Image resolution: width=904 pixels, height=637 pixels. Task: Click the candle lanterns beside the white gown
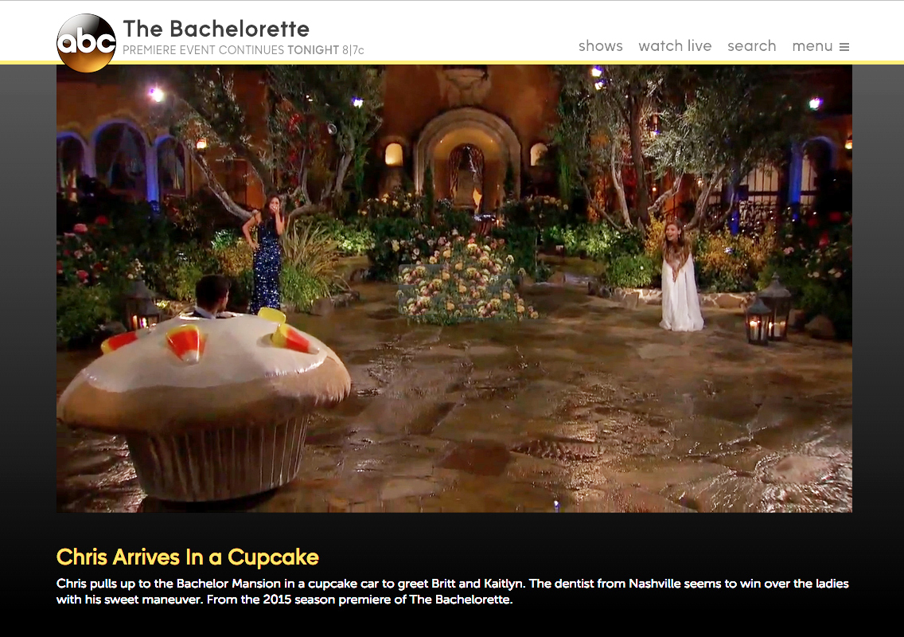[x=769, y=311]
